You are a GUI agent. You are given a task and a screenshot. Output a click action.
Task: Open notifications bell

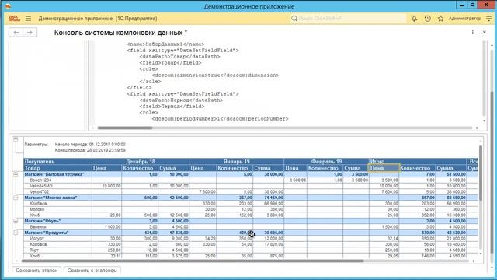click(414, 19)
